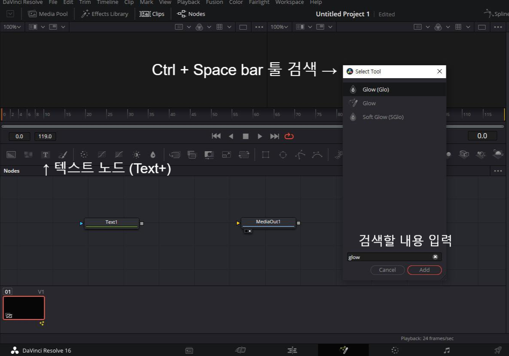This screenshot has width=509, height=356.
Task: Click the green color strip on the Text1 node
Action: [x=111, y=226]
